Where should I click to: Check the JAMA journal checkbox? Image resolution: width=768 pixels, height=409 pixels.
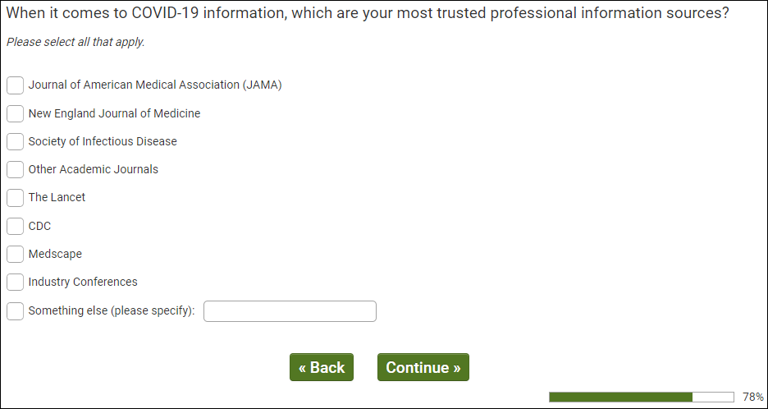[x=15, y=85]
